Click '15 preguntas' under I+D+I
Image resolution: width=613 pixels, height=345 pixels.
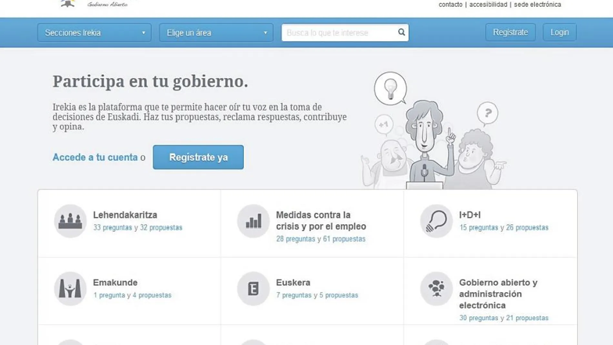pos(479,228)
